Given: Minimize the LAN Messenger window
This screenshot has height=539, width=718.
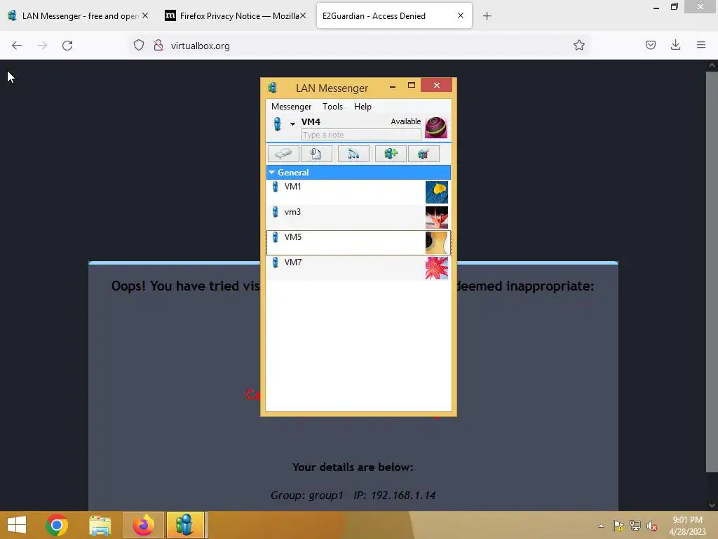Looking at the screenshot, I should pos(393,86).
